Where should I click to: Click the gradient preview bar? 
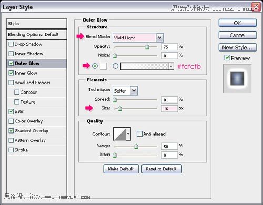point(145,66)
